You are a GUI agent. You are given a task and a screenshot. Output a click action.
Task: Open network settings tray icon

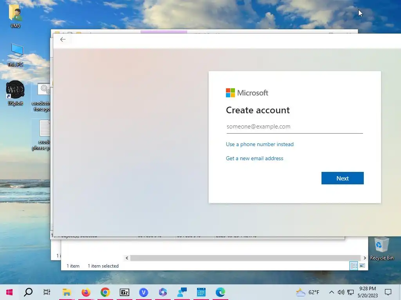point(350,292)
